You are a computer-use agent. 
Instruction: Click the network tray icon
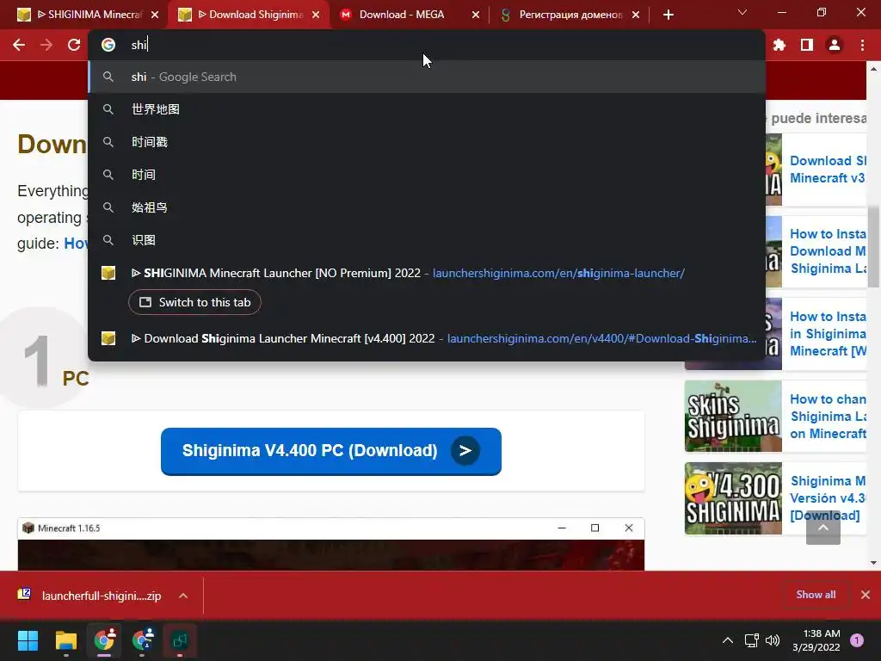point(751,640)
